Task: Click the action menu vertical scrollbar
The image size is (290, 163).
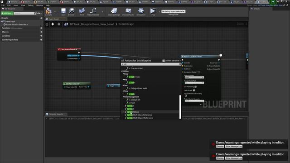Action: [180, 107]
